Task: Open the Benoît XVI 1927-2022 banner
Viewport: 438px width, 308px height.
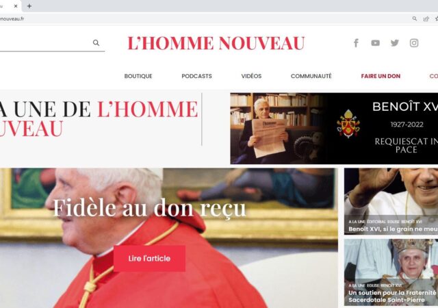Action: pyautogui.click(x=334, y=128)
